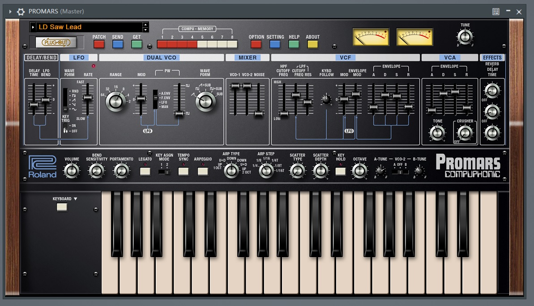This screenshot has width=534, height=306.
Task: Toggle the Legato button
Action: point(145,171)
